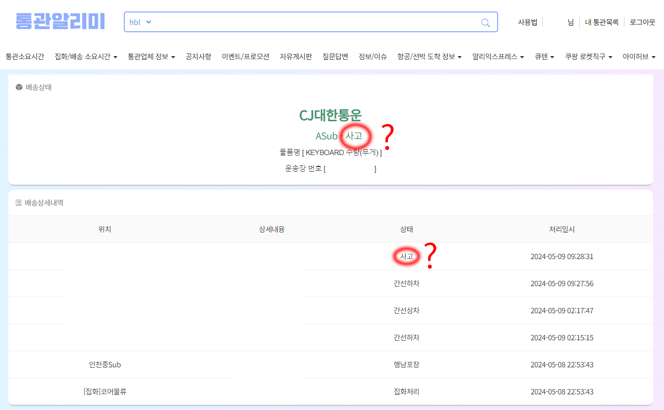The image size is (664, 410).
Task: Click the 간선하차 status at 09:27:56
Action: (406, 284)
